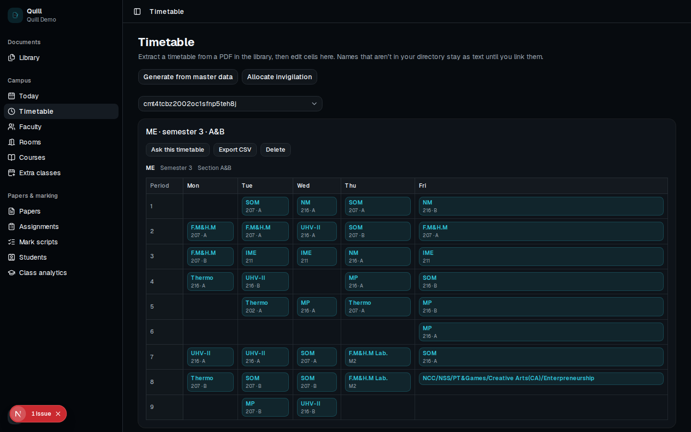The image size is (691, 432).
Task: Click the Faculty people icon
Action: (12, 127)
